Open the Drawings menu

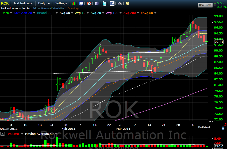tap(73, 9)
